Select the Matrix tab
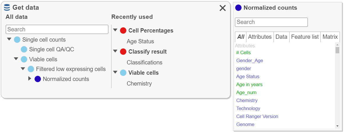 click(x=330, y=37)
